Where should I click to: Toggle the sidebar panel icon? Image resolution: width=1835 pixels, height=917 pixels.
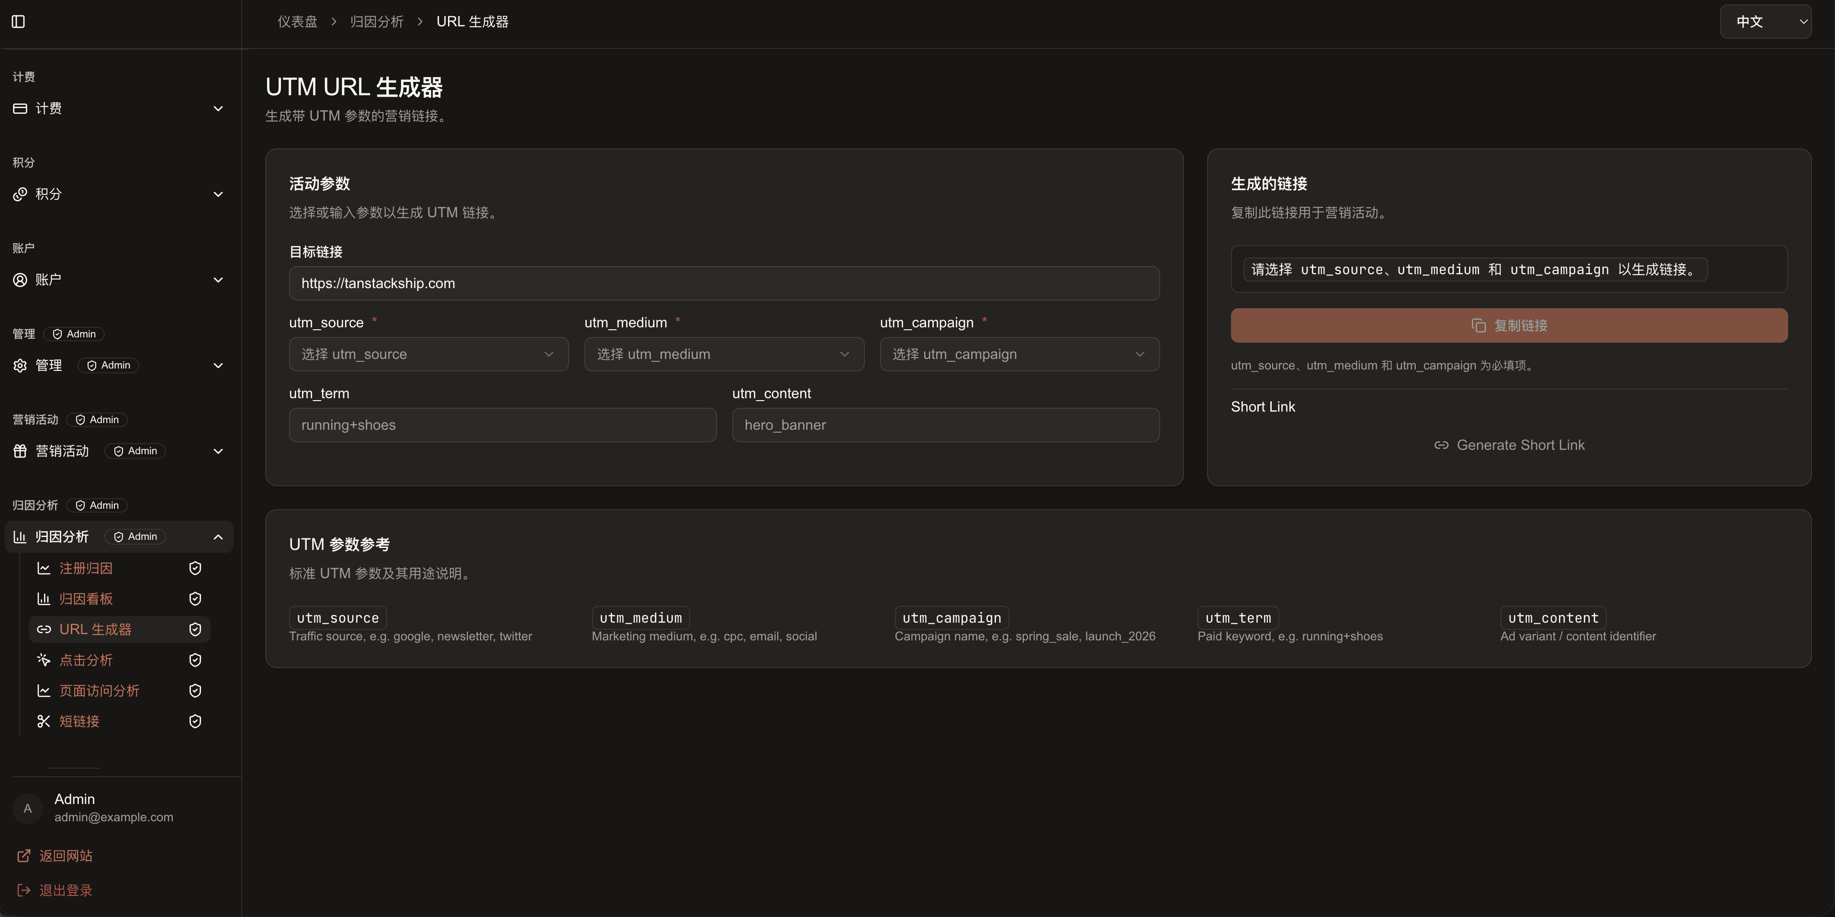(19, 22)
